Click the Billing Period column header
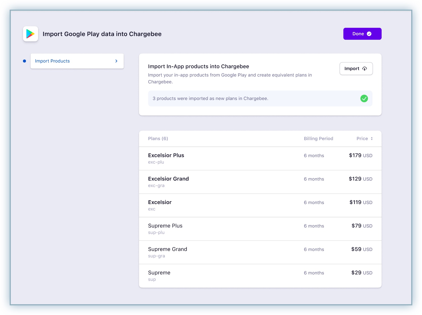Image resolution: width=422 pixels, height=315 pixels. (x=318, y=139)
